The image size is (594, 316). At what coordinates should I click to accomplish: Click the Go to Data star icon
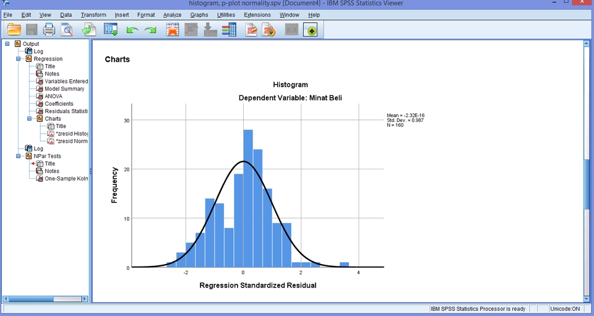(173, 30)
